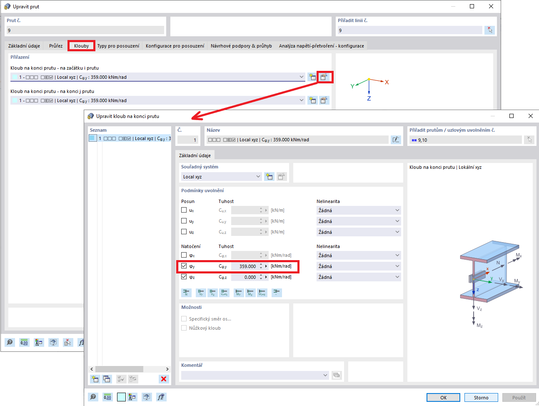Open units icon in Upravit prut window footer
This screenshot has height=406, width=539.
(x=24, y=342)
